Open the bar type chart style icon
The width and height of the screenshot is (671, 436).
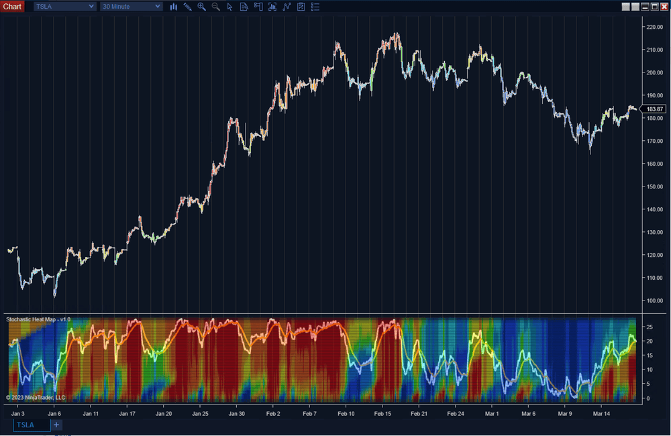tap(174, 7)
